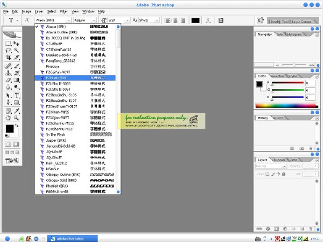Select the History Brush tool

coord(16,73)
